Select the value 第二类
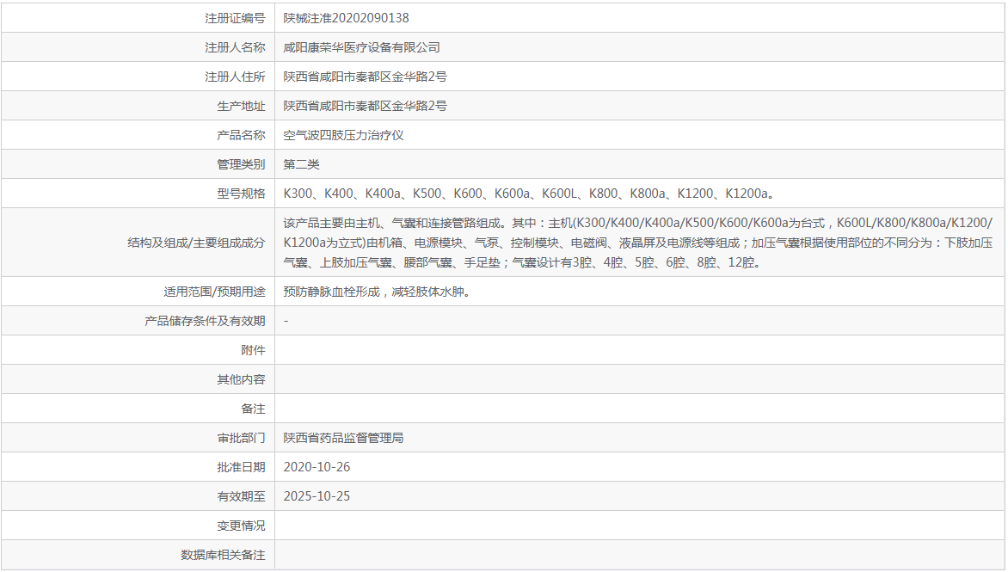The height and width of the screenshot is (572, 1008). click(302, 164)
